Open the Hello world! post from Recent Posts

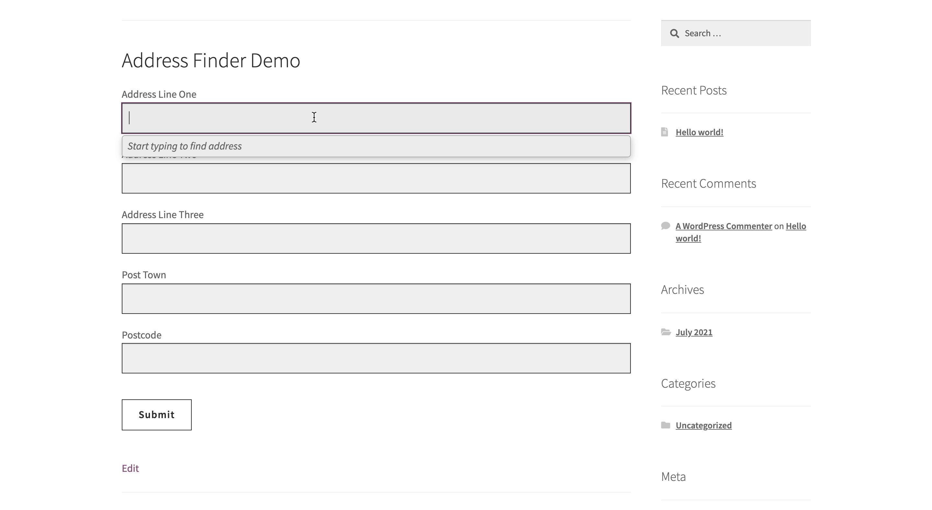(x=699, y=132)
